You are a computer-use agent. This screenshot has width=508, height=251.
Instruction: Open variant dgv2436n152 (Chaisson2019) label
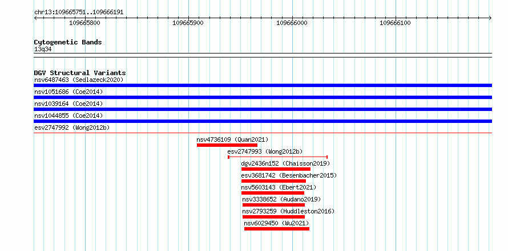[285, 163]
